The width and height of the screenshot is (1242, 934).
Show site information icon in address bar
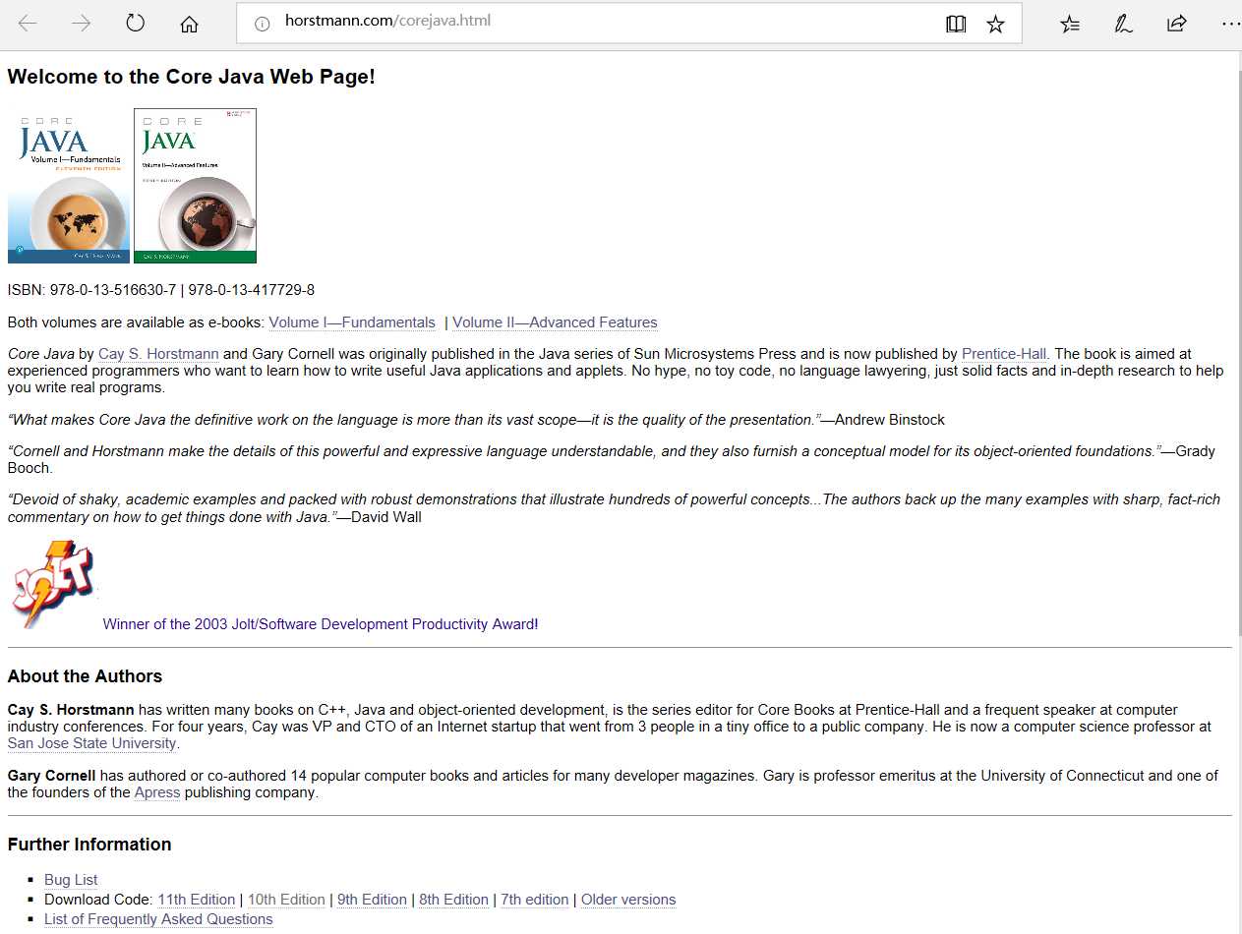[262, 24]
